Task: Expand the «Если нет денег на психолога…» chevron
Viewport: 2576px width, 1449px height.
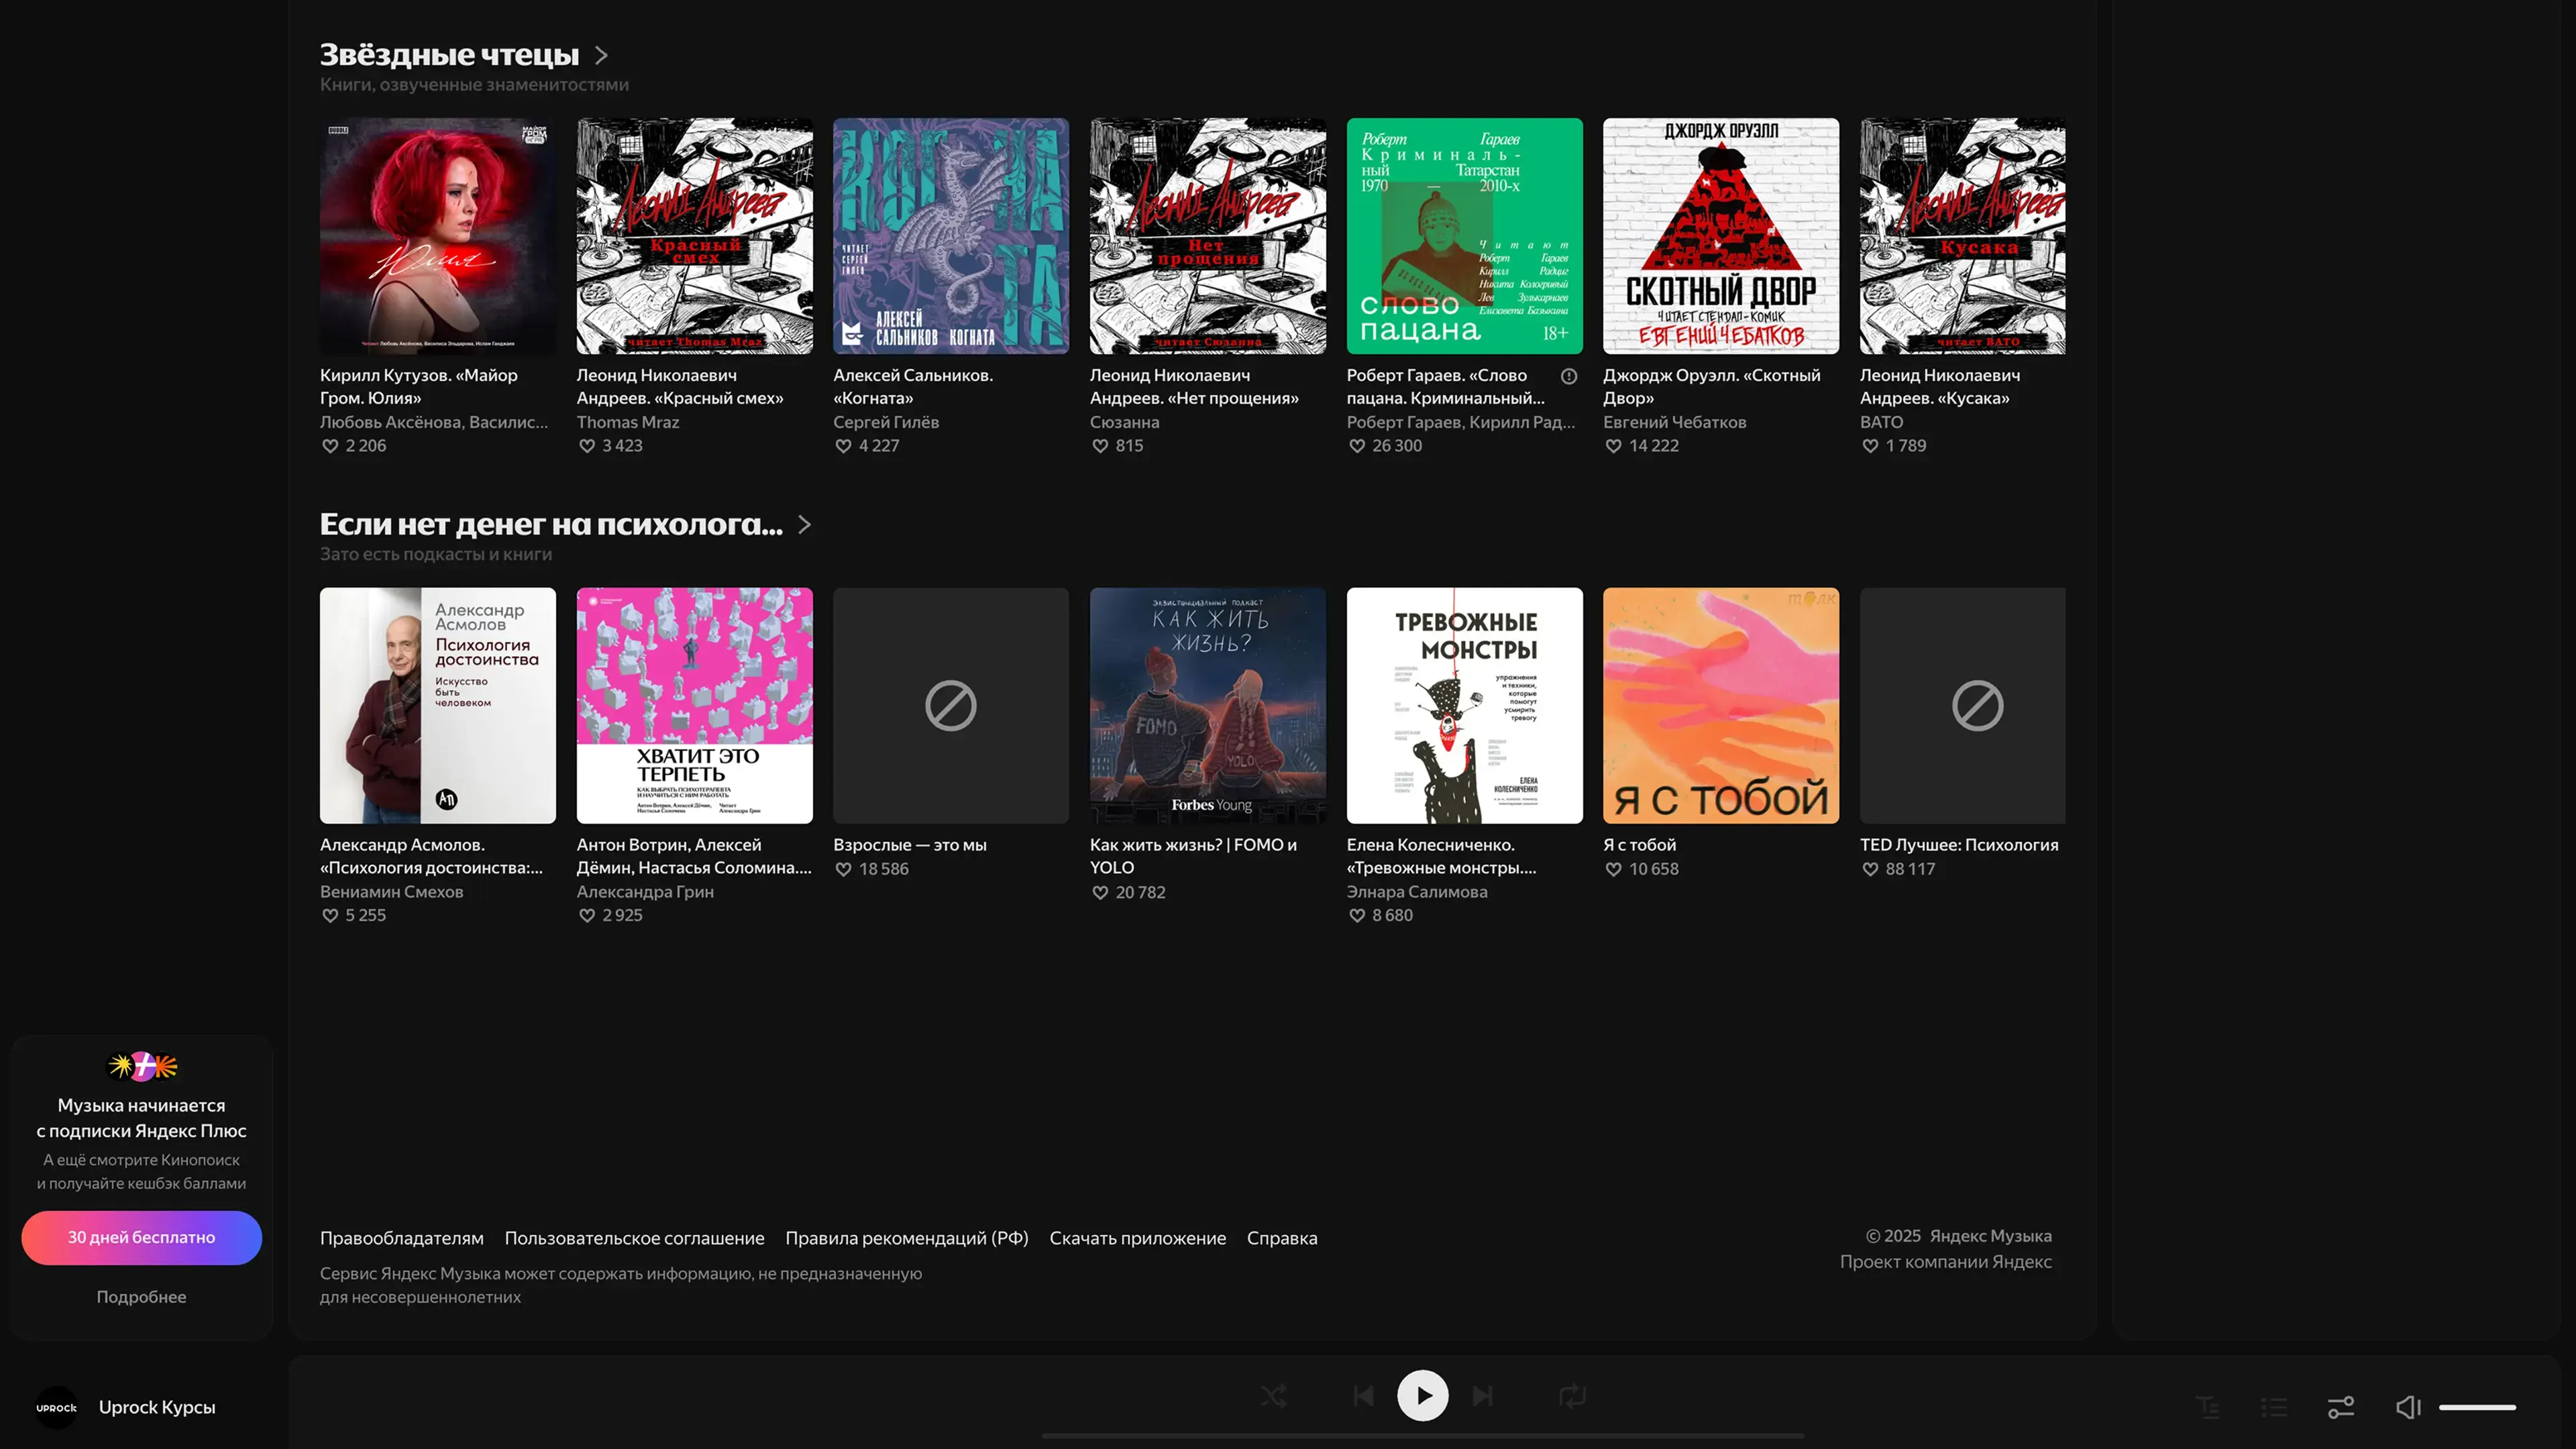Action: (805, 524)
